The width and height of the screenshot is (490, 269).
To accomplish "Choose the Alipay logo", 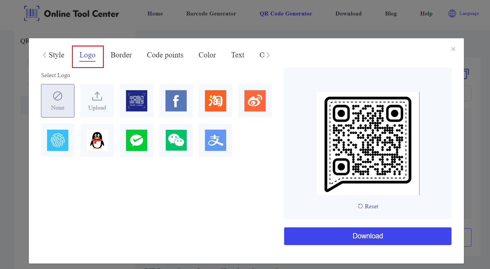I will point(216,140).
